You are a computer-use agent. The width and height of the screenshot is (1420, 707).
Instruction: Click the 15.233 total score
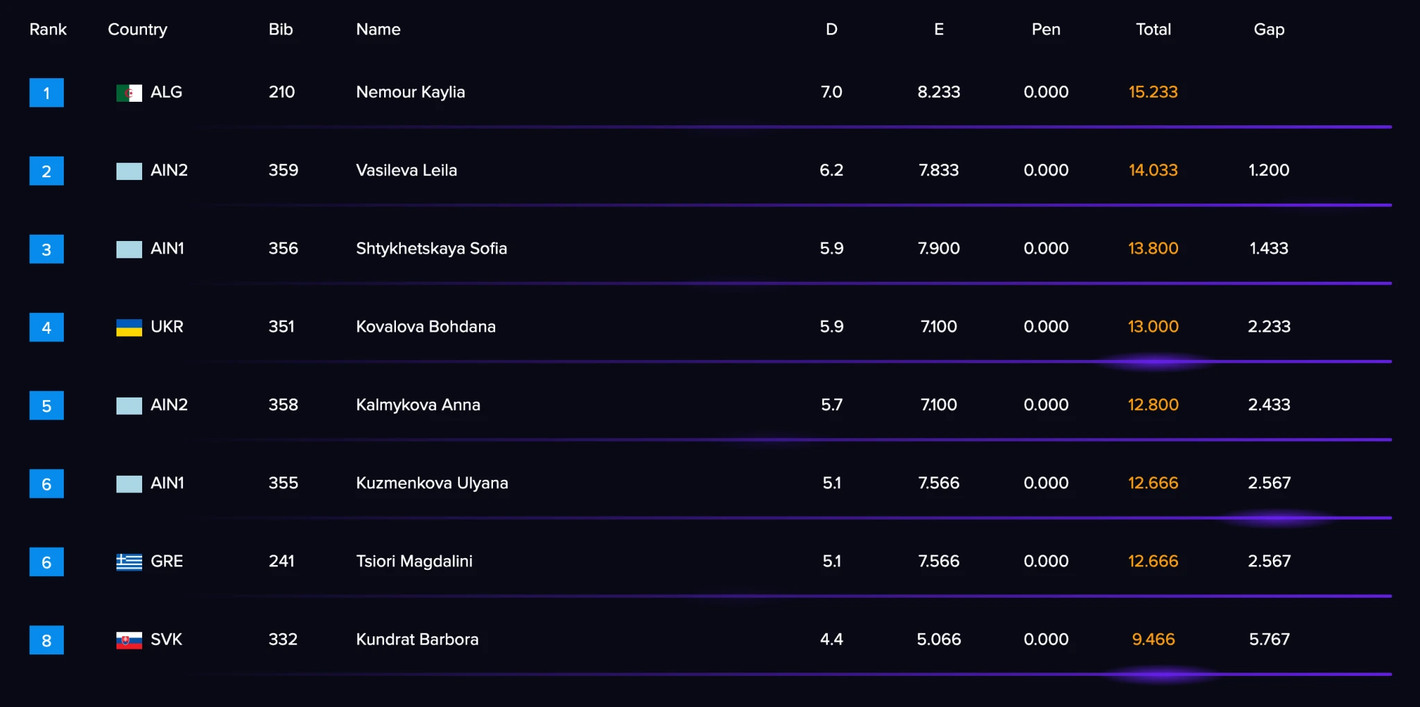coord(1153,92)
